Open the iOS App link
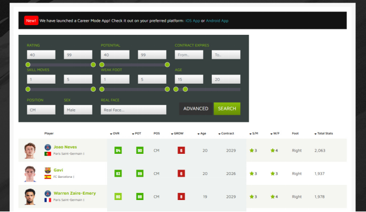This screenshot has height=212, width=366. (x=193, y=21)
